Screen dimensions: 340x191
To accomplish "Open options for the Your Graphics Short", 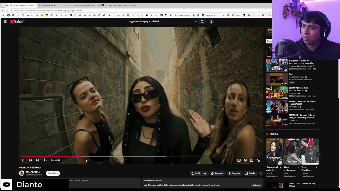I will pyautogui.click(x=316, y=168).
